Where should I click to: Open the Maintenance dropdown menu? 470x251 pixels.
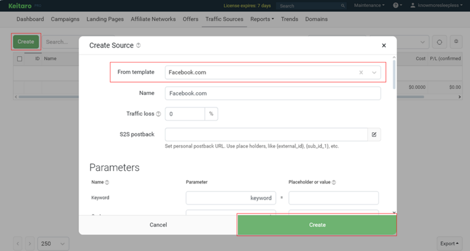click(x=369, y=5)
